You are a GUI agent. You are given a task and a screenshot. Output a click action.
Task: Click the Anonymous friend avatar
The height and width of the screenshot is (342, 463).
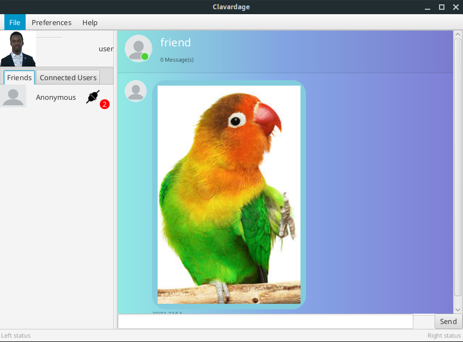[13, 97]
